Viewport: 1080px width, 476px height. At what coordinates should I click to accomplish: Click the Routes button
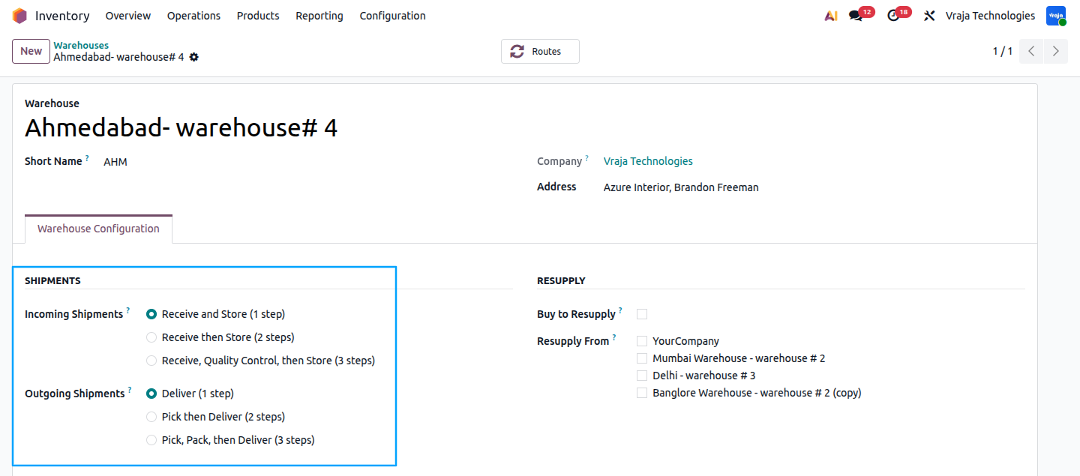[x=540, y=51]
